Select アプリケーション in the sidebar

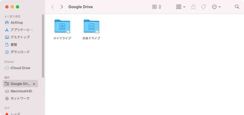click(21, 30)
